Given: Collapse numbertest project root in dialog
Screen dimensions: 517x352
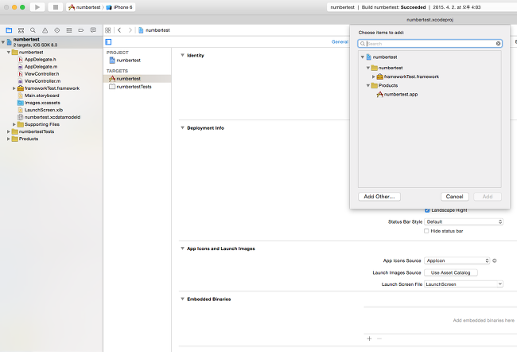Looking at the screenshot, I should (363, 57).
